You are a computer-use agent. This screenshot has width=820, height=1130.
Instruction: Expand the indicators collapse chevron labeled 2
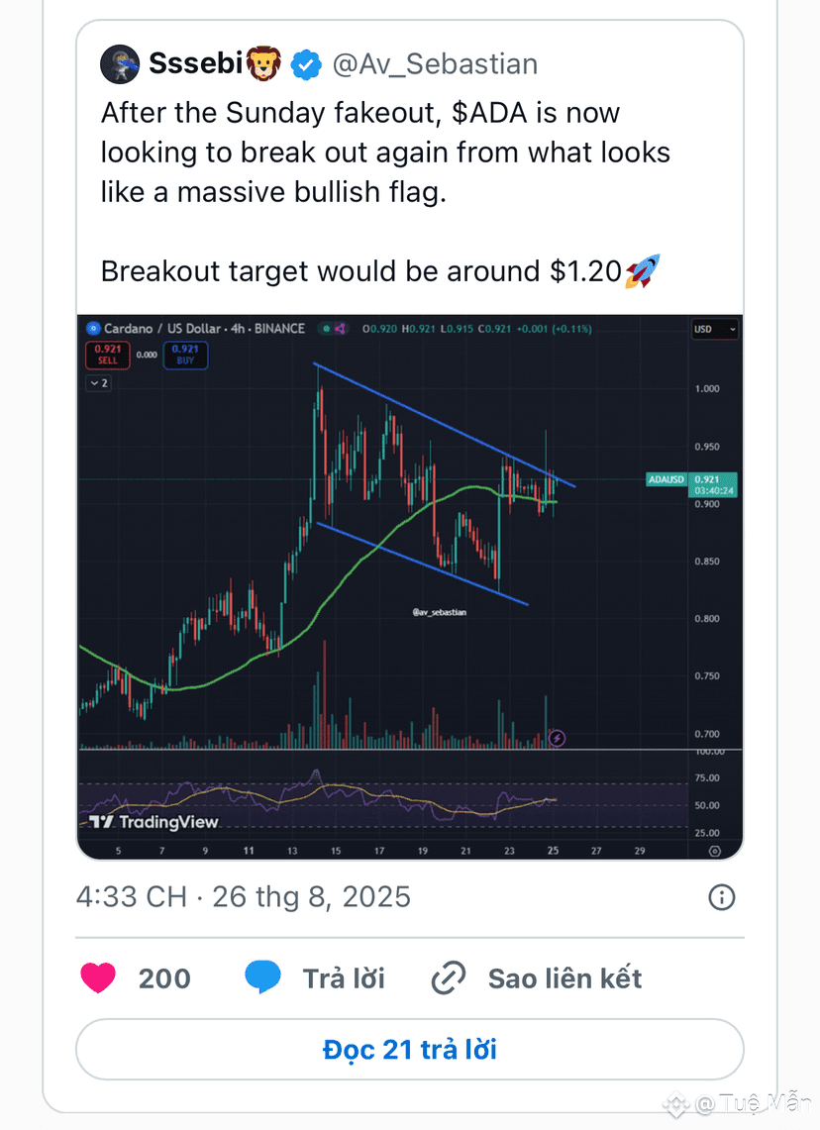pyautogui.click(x=99, y=383)
